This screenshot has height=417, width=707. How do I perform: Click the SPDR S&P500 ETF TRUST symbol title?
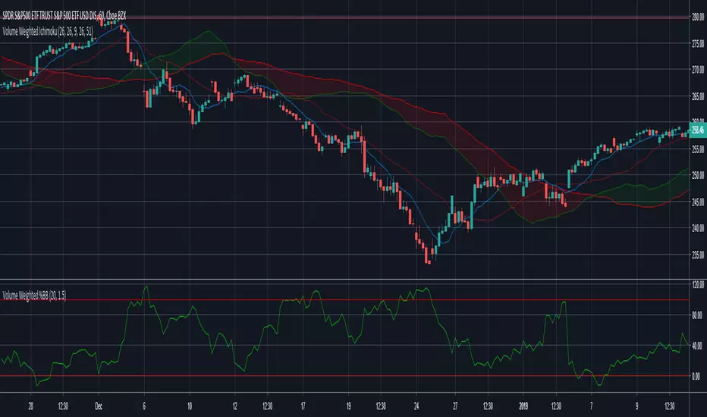click(x=64, y=16)
